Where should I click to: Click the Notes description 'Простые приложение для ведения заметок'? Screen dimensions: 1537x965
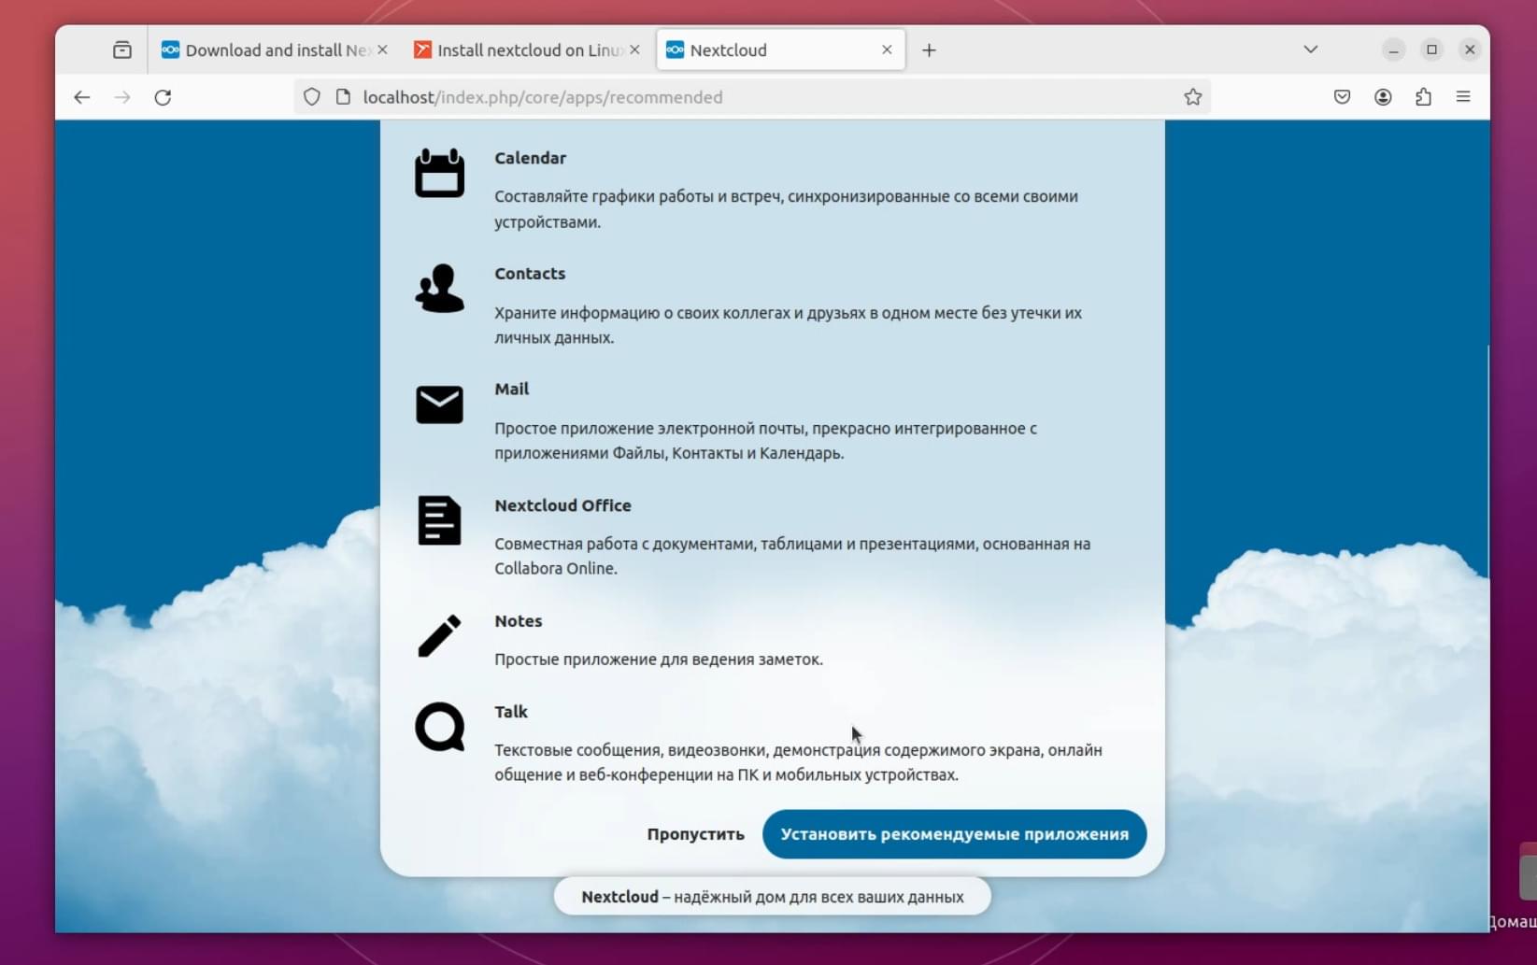click(x=658, y=660)
